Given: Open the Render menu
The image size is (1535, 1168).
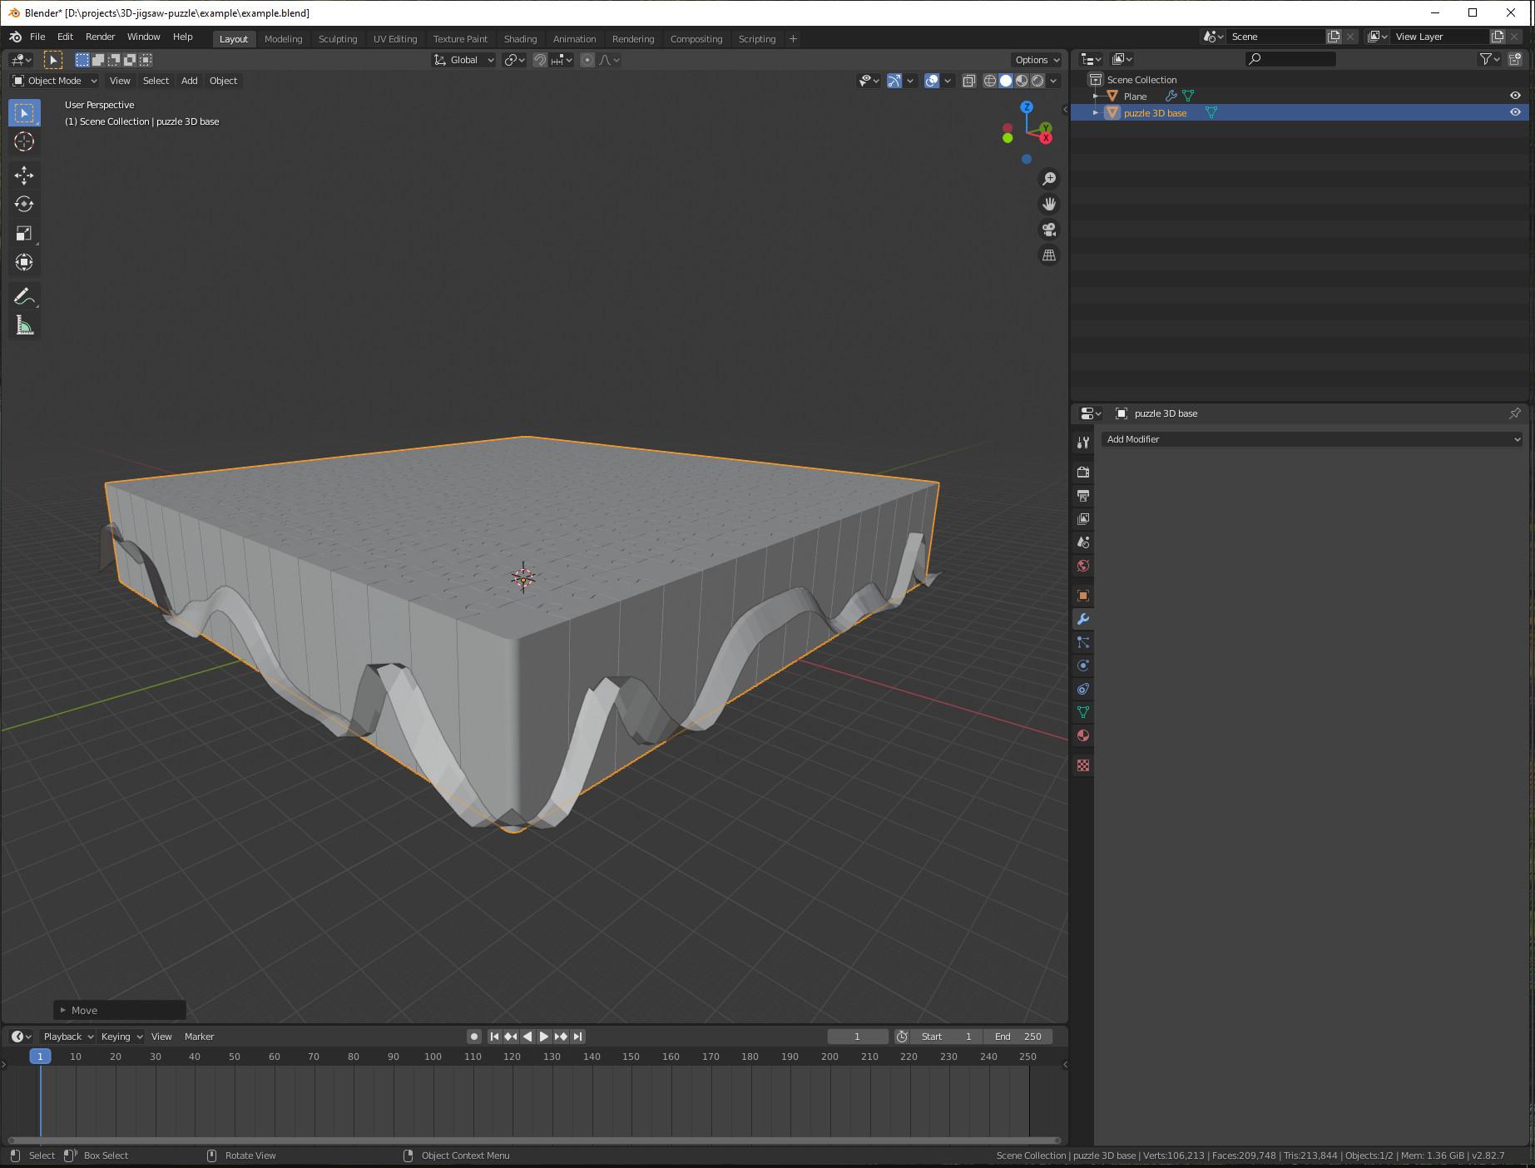Looking at the screenshot, I should 100,37.
